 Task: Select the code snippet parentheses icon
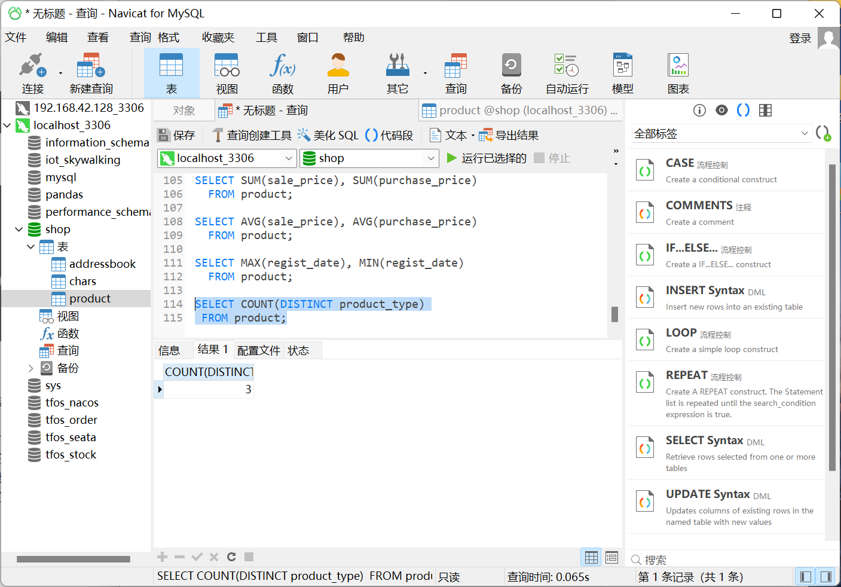click(x=743, y=110)
